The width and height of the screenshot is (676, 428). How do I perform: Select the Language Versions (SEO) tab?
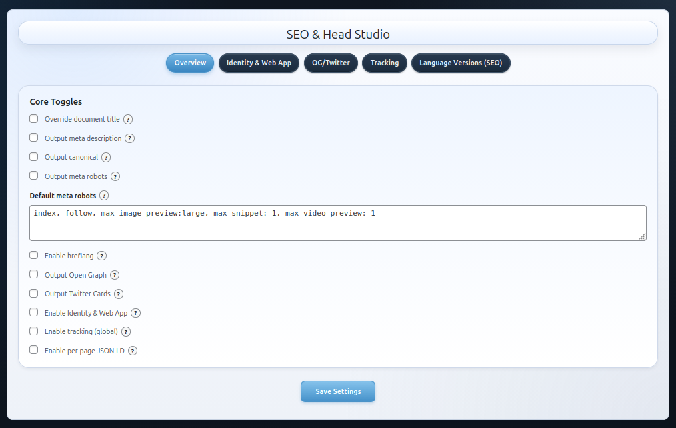tap(461, 63)
